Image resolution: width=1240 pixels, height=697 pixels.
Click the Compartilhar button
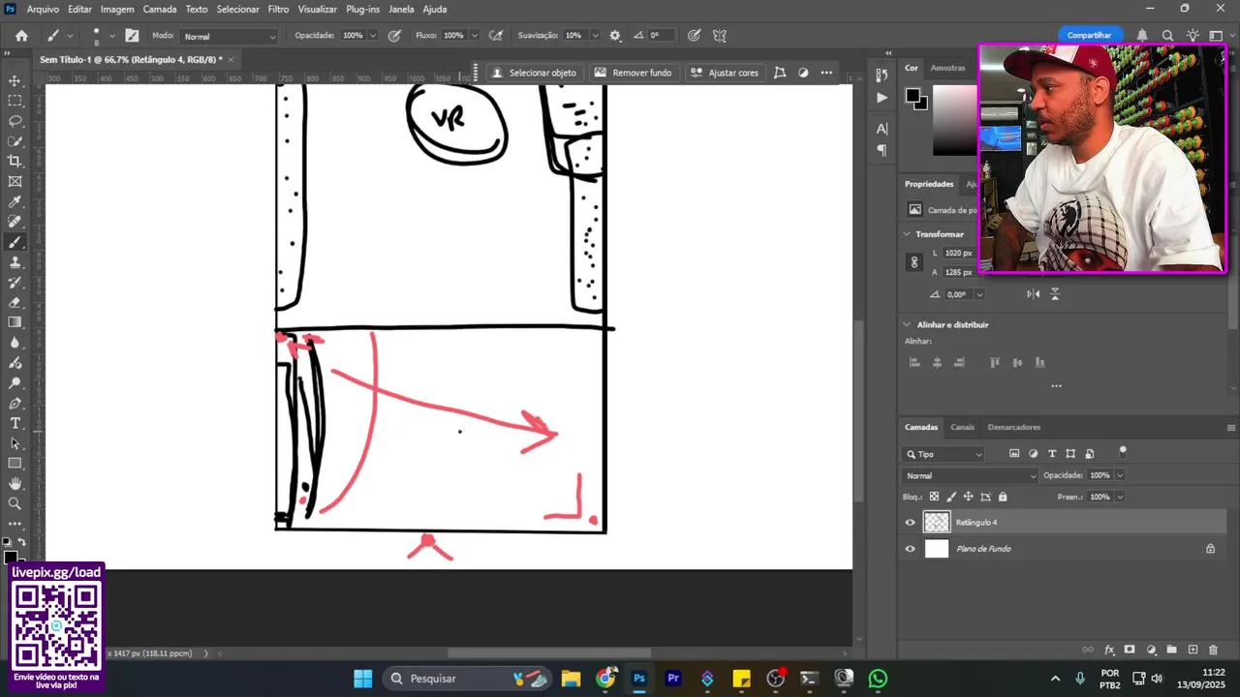[1090, 35]
